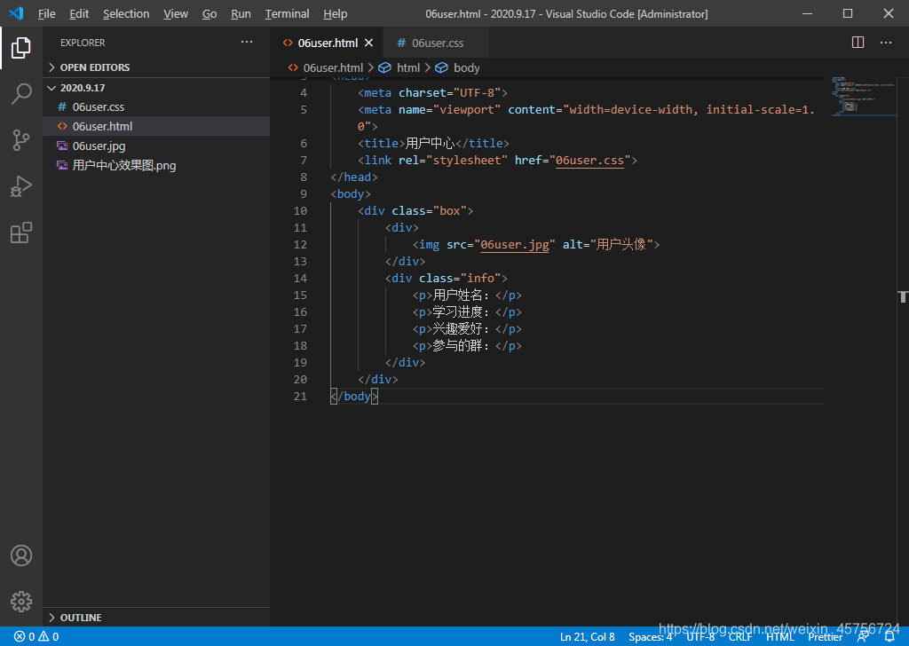This screenshot has height=646, width=909.
Task: Open the Extensions view icon
Action: pyautogui.click(x=21, y=232)
